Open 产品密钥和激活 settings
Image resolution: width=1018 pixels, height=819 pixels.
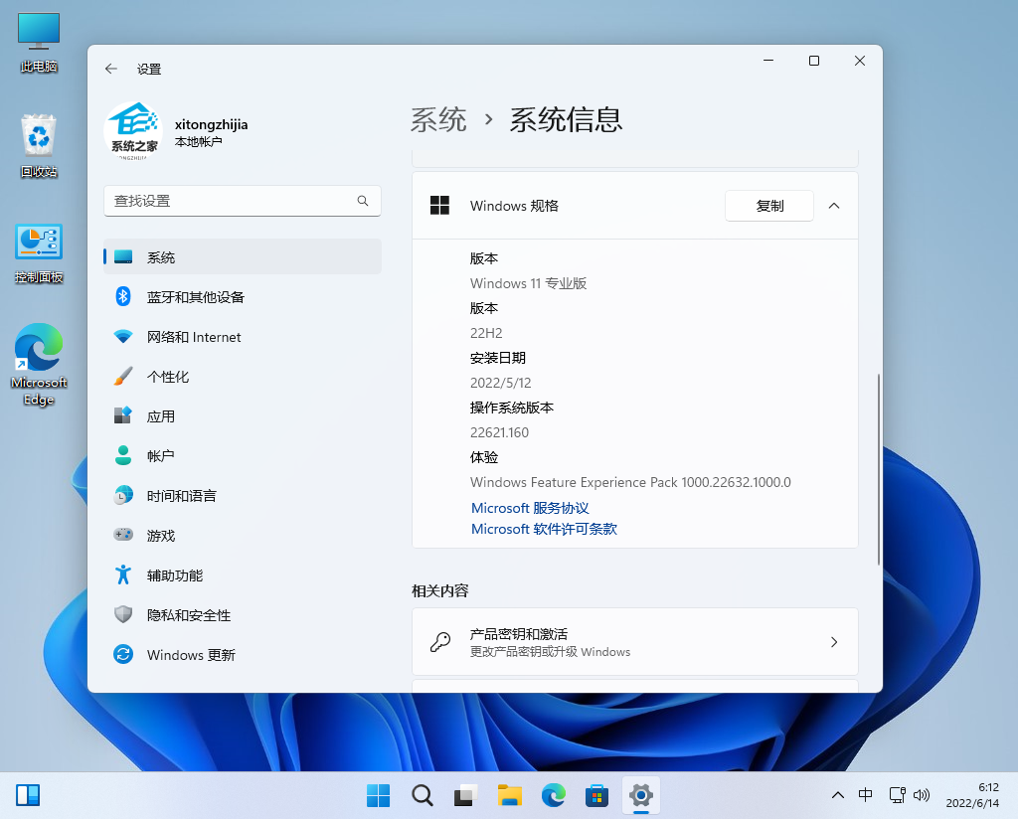click(634, 641)
